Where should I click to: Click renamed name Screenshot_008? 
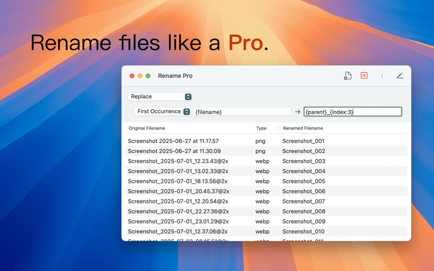point(304,211)
